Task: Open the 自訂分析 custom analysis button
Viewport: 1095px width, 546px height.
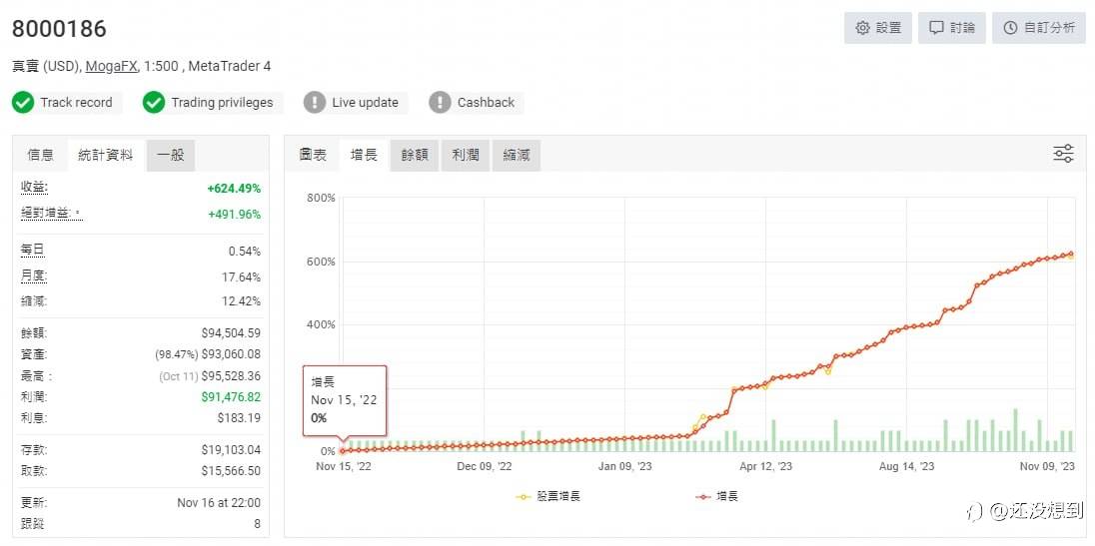Action: tap(1039, 28)
